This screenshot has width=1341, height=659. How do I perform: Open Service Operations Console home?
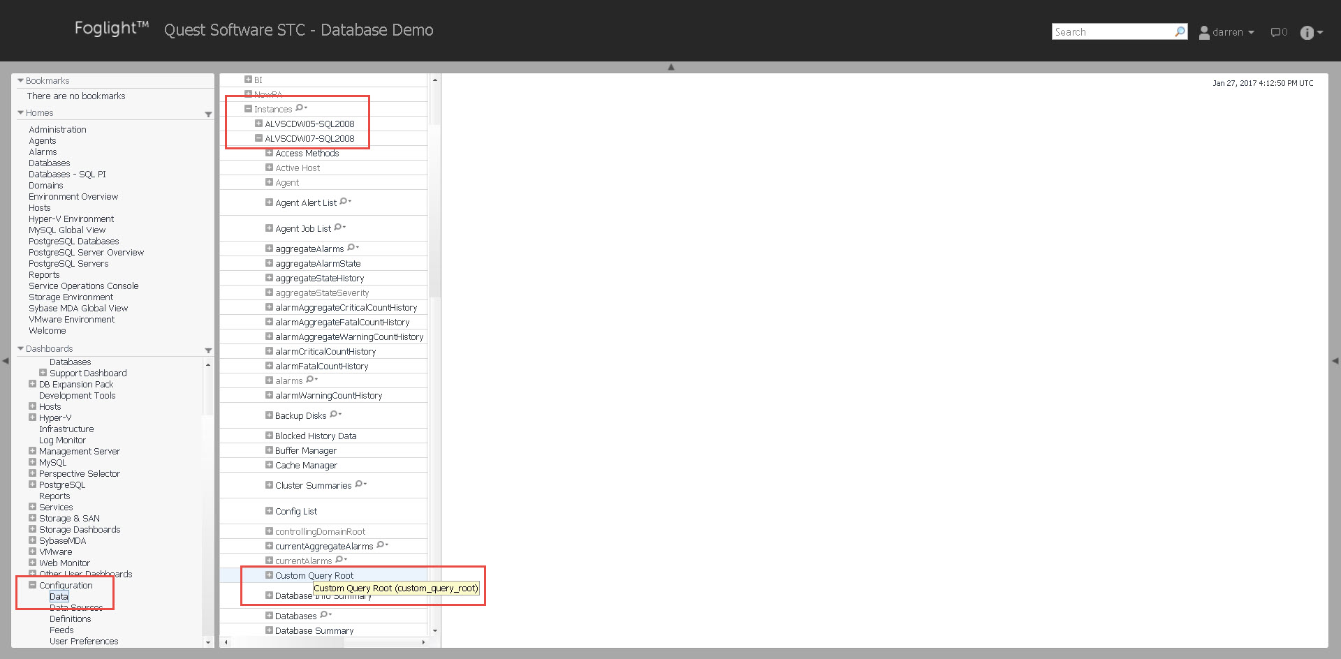point(83,286)
